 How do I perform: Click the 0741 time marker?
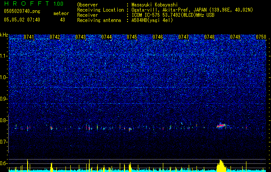[29, 37]
